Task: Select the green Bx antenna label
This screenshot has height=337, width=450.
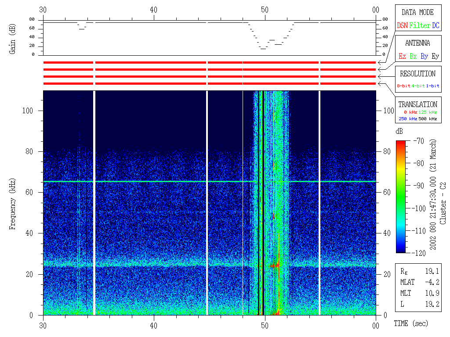Action: (413, 57)
